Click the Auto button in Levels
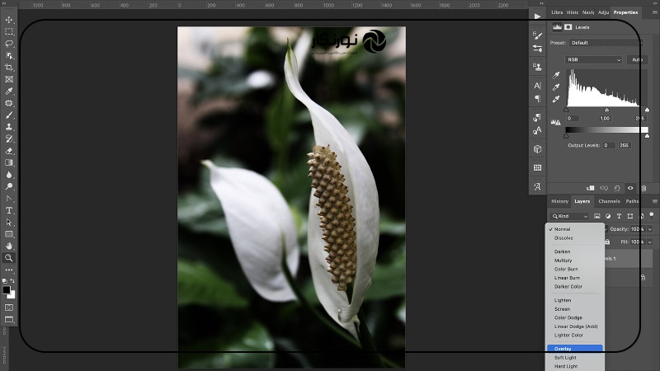Image resolution: width=660 pixels, height=371 pixels. [636, 60]
